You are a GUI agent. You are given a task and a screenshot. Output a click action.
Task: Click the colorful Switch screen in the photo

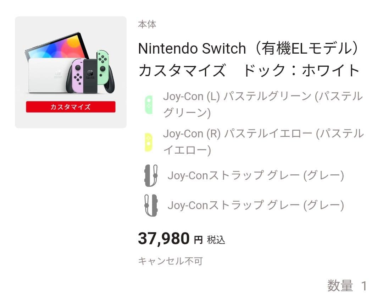point(57,46)
